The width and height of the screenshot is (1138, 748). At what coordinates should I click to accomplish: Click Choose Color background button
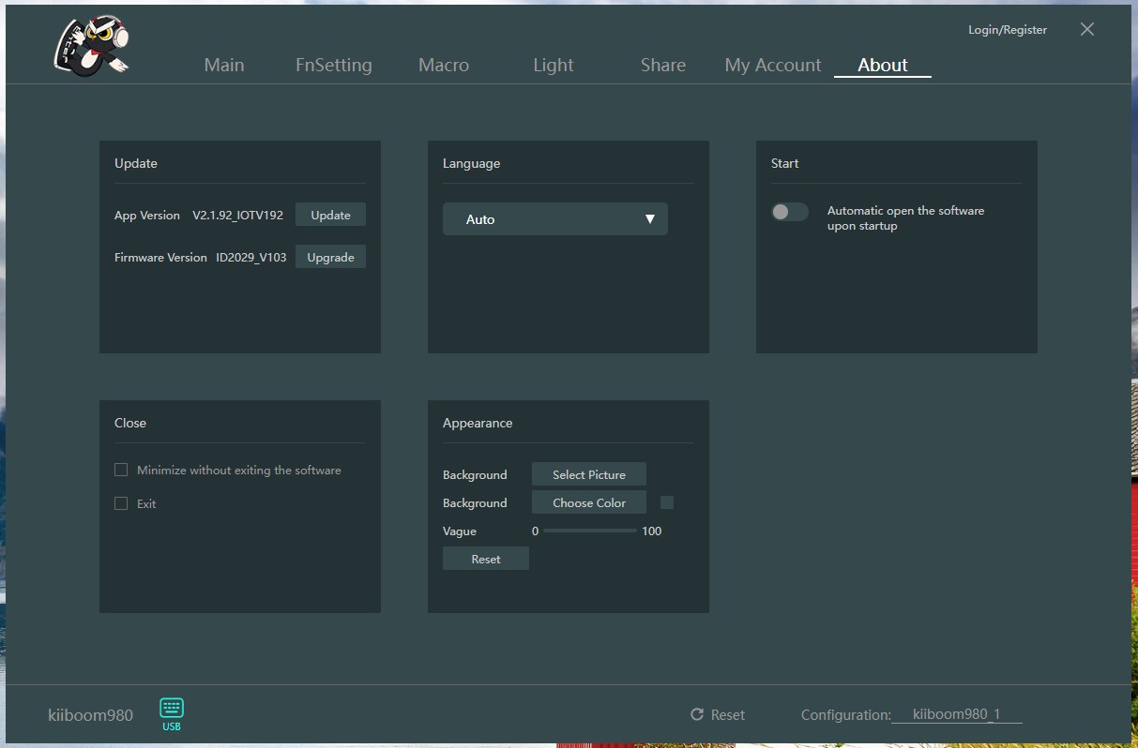click(x=589, y=502)
